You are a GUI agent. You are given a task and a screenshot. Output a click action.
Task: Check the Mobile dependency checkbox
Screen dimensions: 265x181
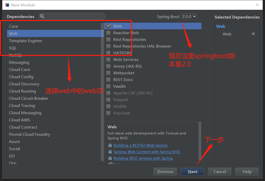(109, 106)
